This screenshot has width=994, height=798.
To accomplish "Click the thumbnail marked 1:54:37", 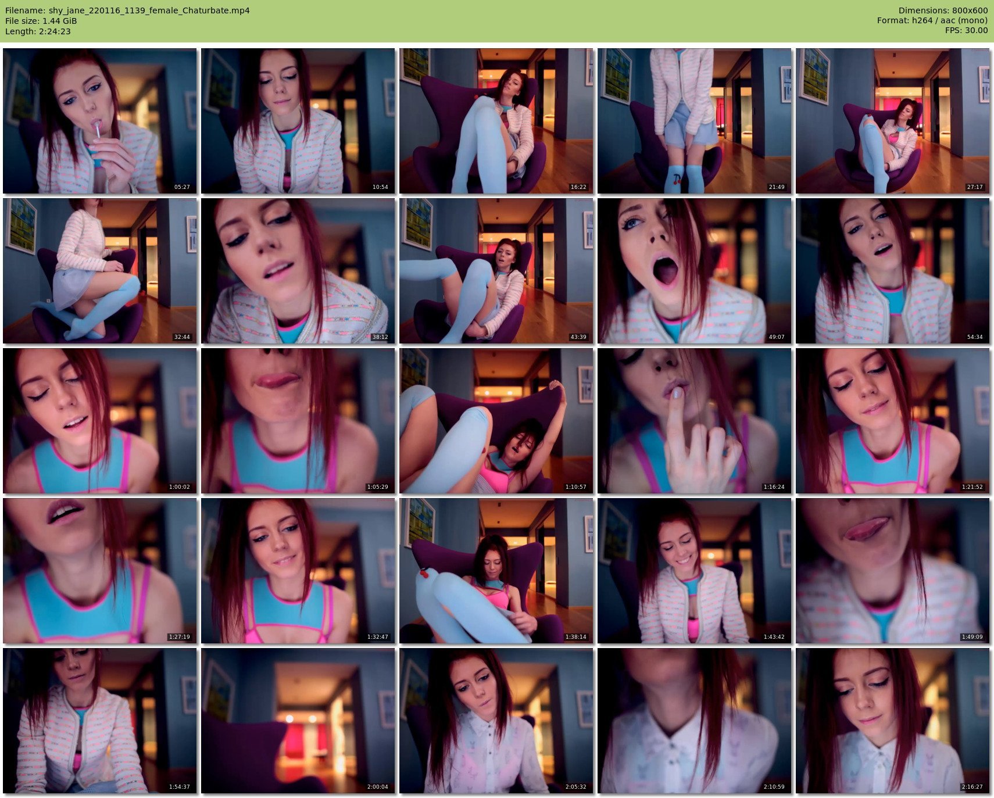I will [100, 721].
